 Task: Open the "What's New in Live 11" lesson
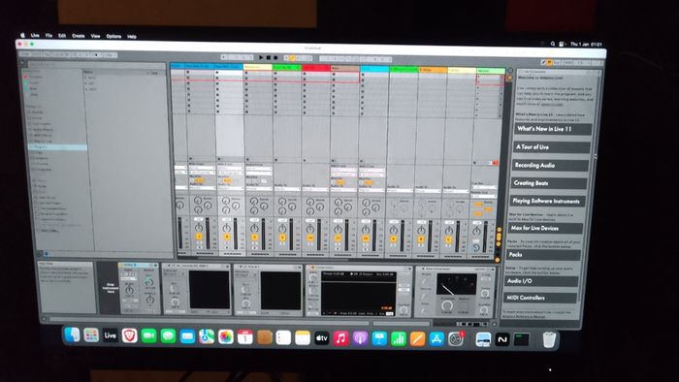(553, 129)
